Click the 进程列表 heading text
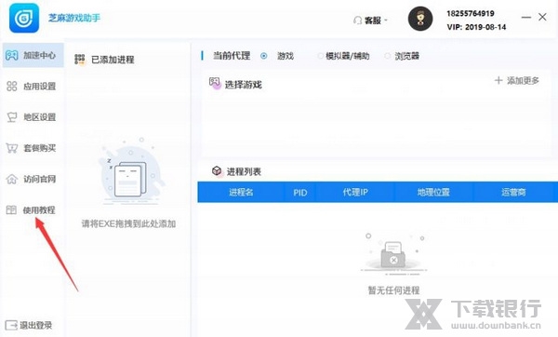 click(244, 171)
